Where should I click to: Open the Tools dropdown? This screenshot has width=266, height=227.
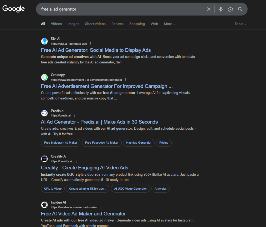pyautogui.click(x=240, y=24)
